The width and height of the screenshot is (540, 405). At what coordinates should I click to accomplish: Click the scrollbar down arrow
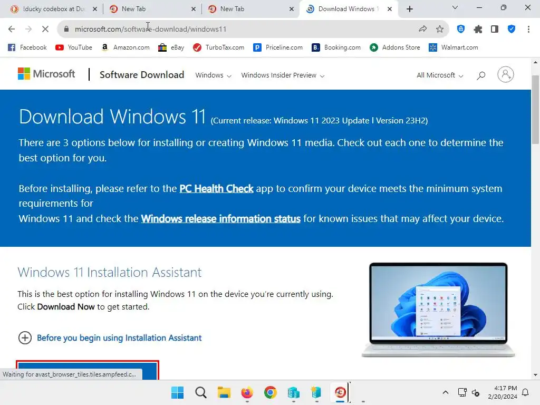coord(535,375)
